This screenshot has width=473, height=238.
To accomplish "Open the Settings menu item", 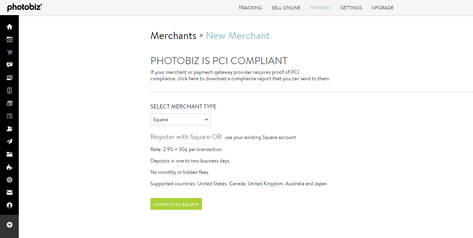I will 351,8.
